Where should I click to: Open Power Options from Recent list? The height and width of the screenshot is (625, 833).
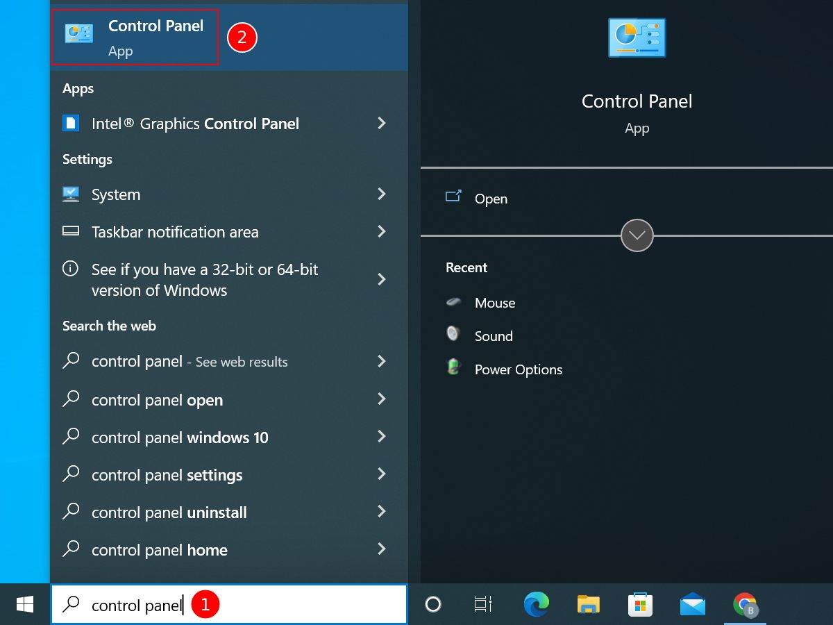coord(518,369)
